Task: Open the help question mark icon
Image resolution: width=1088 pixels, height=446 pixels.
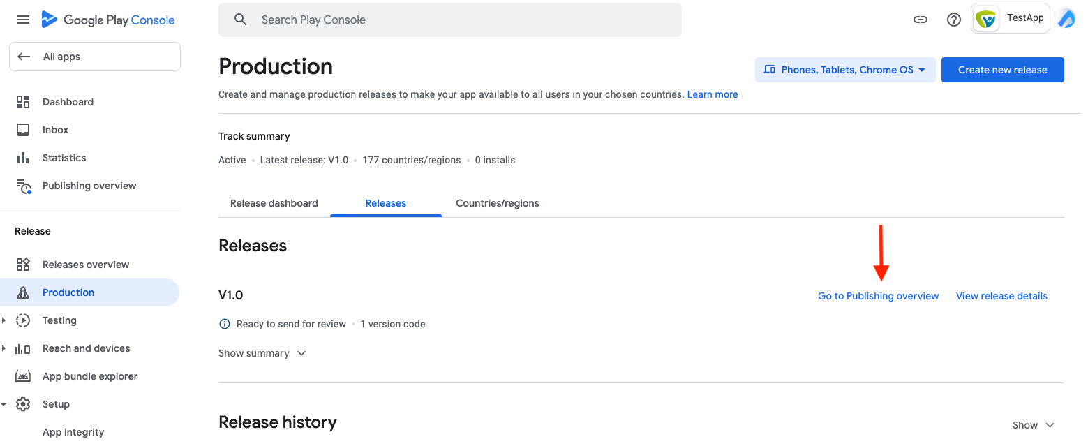Action: tap(954, 20)
